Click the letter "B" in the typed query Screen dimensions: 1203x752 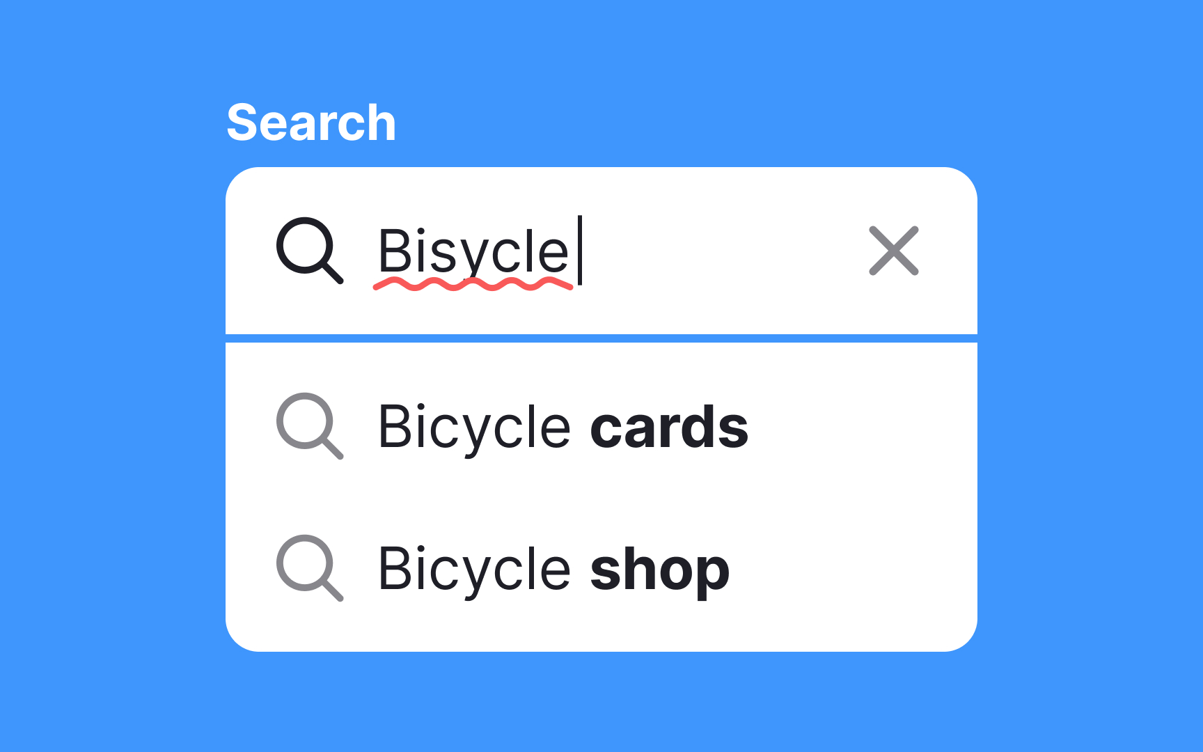coord(392,251)
